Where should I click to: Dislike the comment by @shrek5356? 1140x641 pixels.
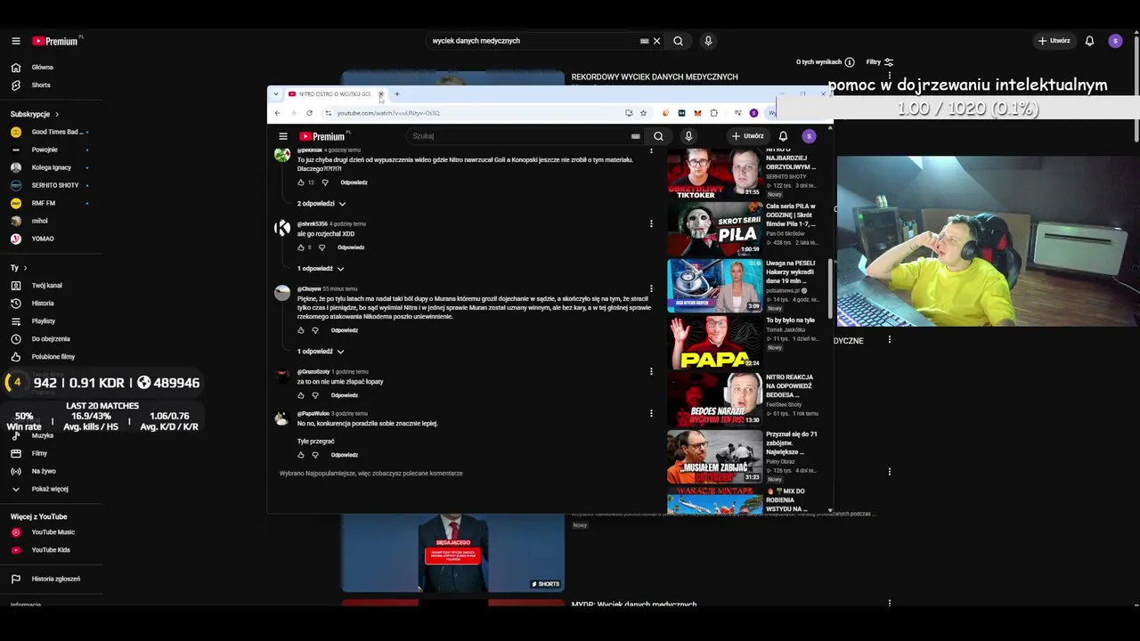pos(322,247)
